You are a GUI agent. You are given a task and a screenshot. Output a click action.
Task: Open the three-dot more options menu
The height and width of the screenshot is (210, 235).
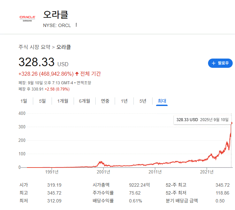coord(76,25)
